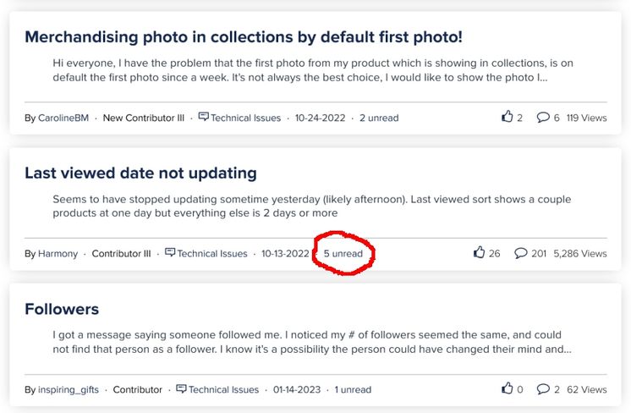
Task: Click the 1 unread indicator
Action: 353,389
